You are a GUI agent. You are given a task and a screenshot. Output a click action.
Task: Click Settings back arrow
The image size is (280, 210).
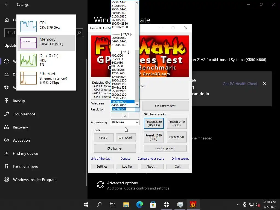point(7,4)
